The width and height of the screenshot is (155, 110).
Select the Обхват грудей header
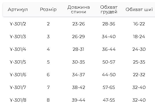click(x=109, y=10)
